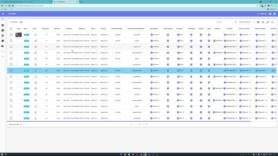
Task: Click the green active status icon in Artifact 1 row
Action: point(36,35)
